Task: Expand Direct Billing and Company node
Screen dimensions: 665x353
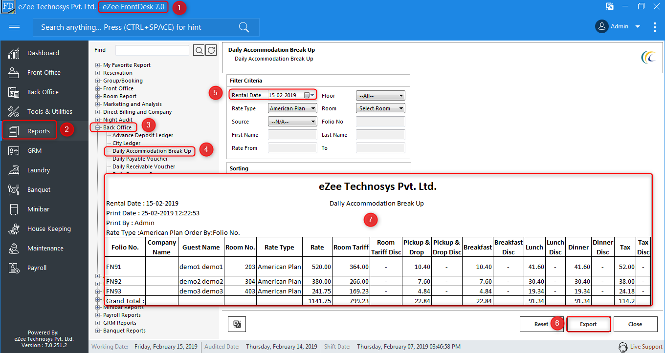Action: tap(98, 112)
